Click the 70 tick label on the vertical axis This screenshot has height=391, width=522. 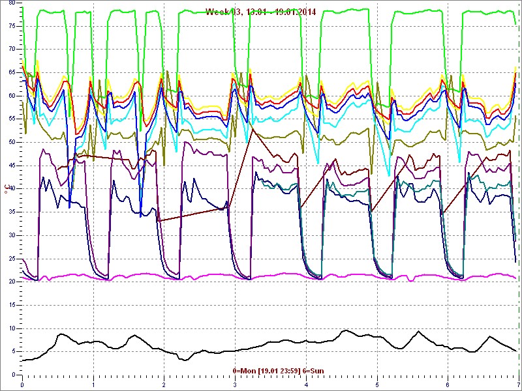point(12,50)
